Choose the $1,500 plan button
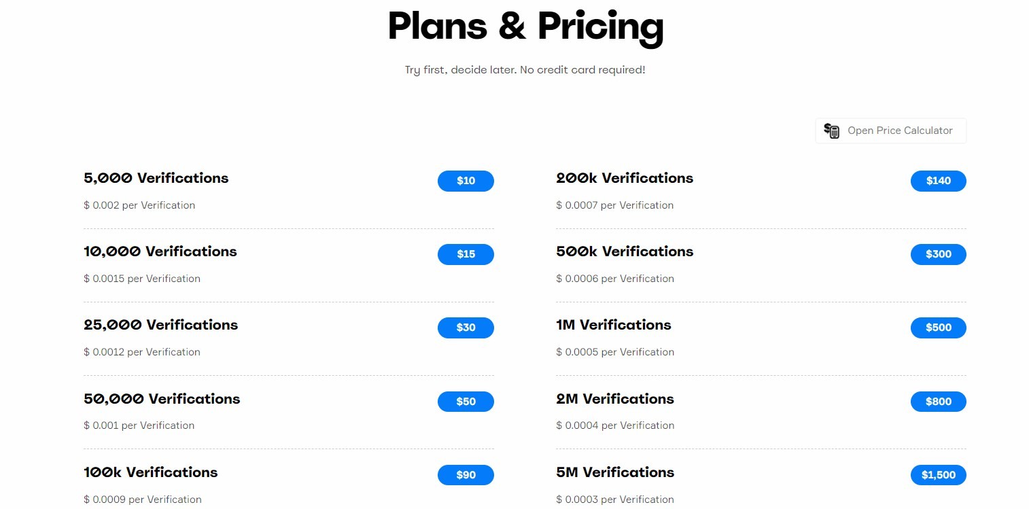The height and width of the screenshot is (509, 1029). [x=938, y=475]
